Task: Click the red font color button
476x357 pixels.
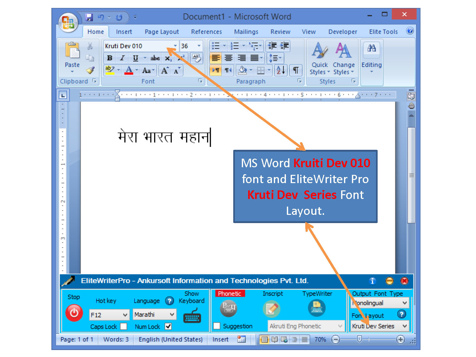Action: (x=129, y=70)
